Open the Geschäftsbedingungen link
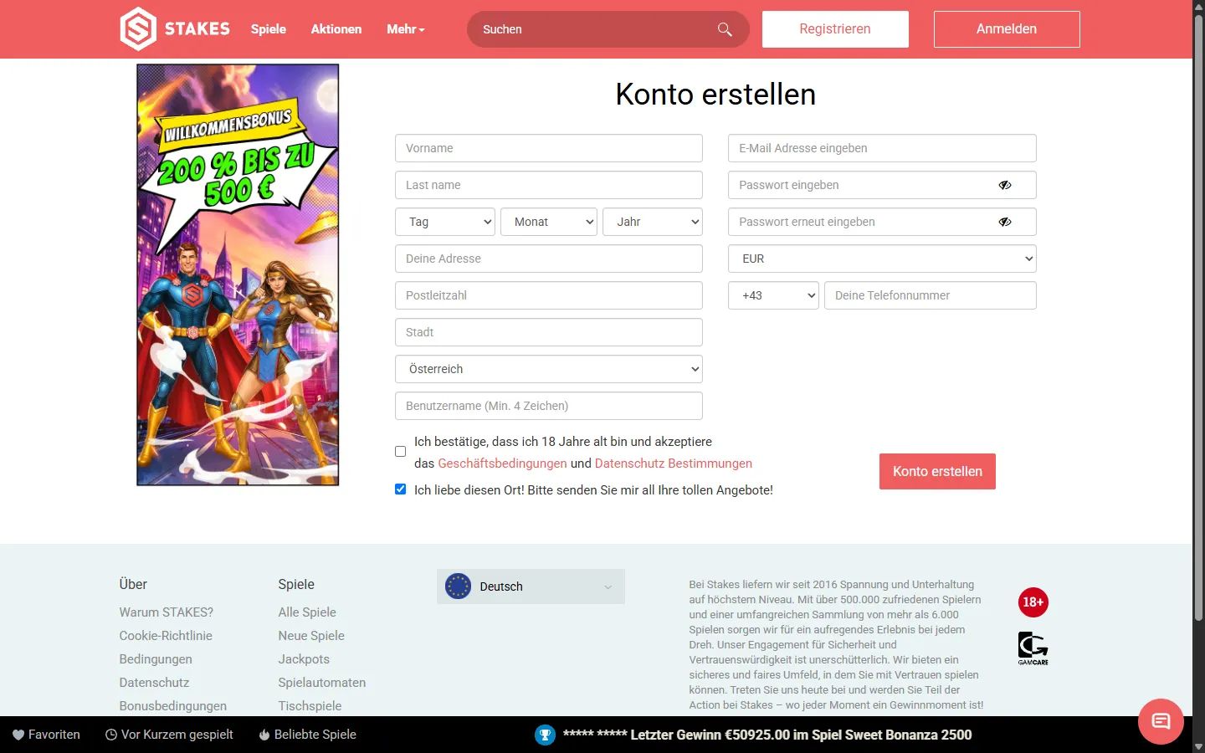Image resolution: width=1205 pixels, height=753 pixels. point(502,464)
